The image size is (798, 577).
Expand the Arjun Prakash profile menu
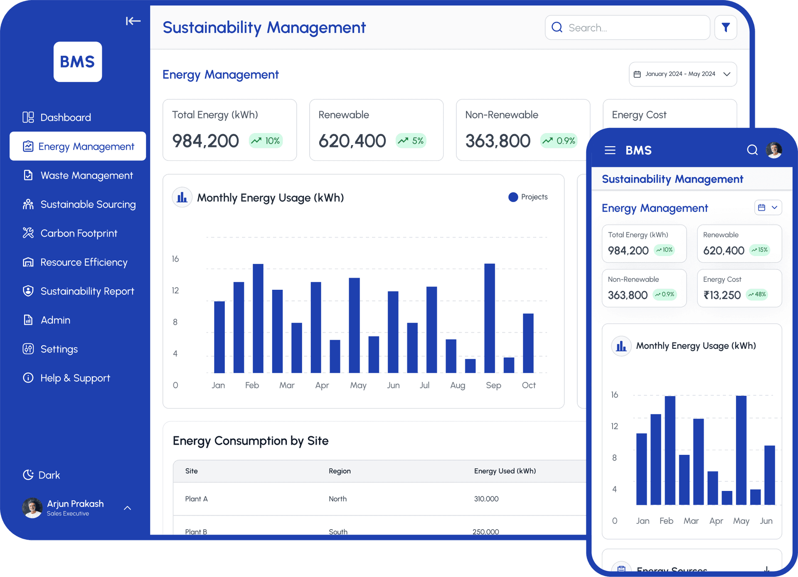point(127,508)
